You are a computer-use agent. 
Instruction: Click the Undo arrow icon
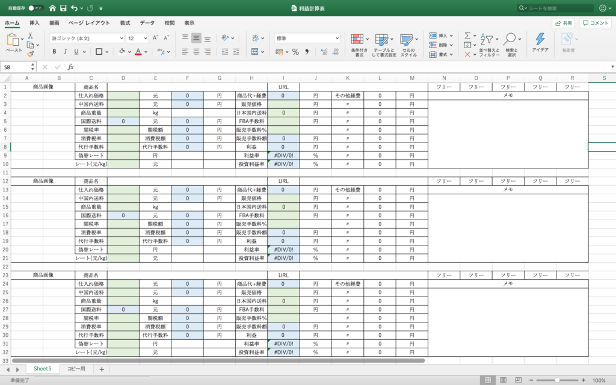[75, 8]
